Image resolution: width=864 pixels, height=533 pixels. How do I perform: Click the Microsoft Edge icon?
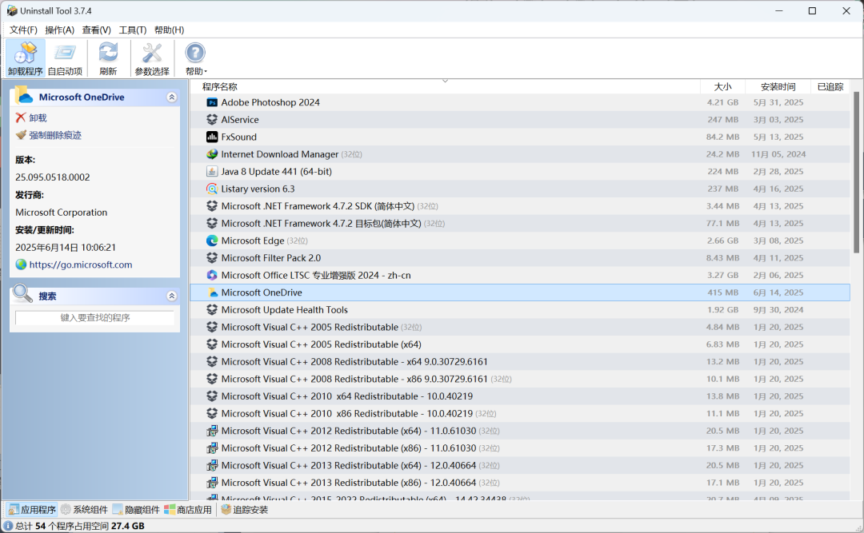pyautogui.click(x=212, y=241)
